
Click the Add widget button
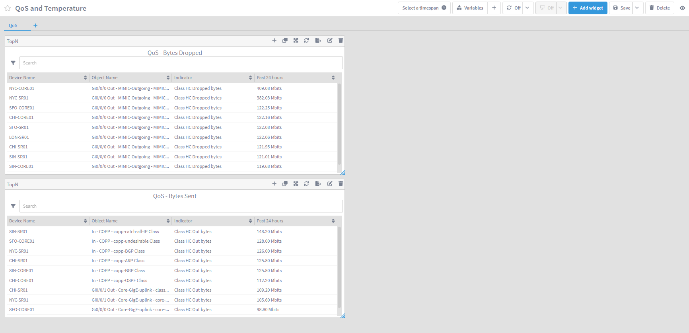click(588, 8)
